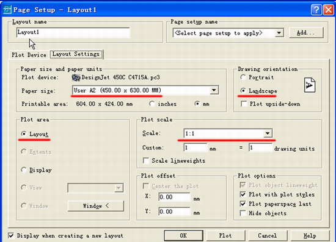Image resolution: width=336 pixels, height=242 pixels.
Task: Click the printable area text '604.00 x 424.00 mm'
Action: pos(104,104)
